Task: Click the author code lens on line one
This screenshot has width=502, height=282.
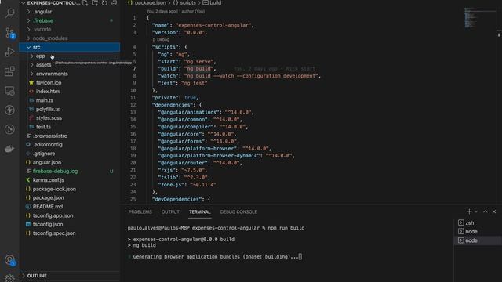Action: [x=176, y=11]
